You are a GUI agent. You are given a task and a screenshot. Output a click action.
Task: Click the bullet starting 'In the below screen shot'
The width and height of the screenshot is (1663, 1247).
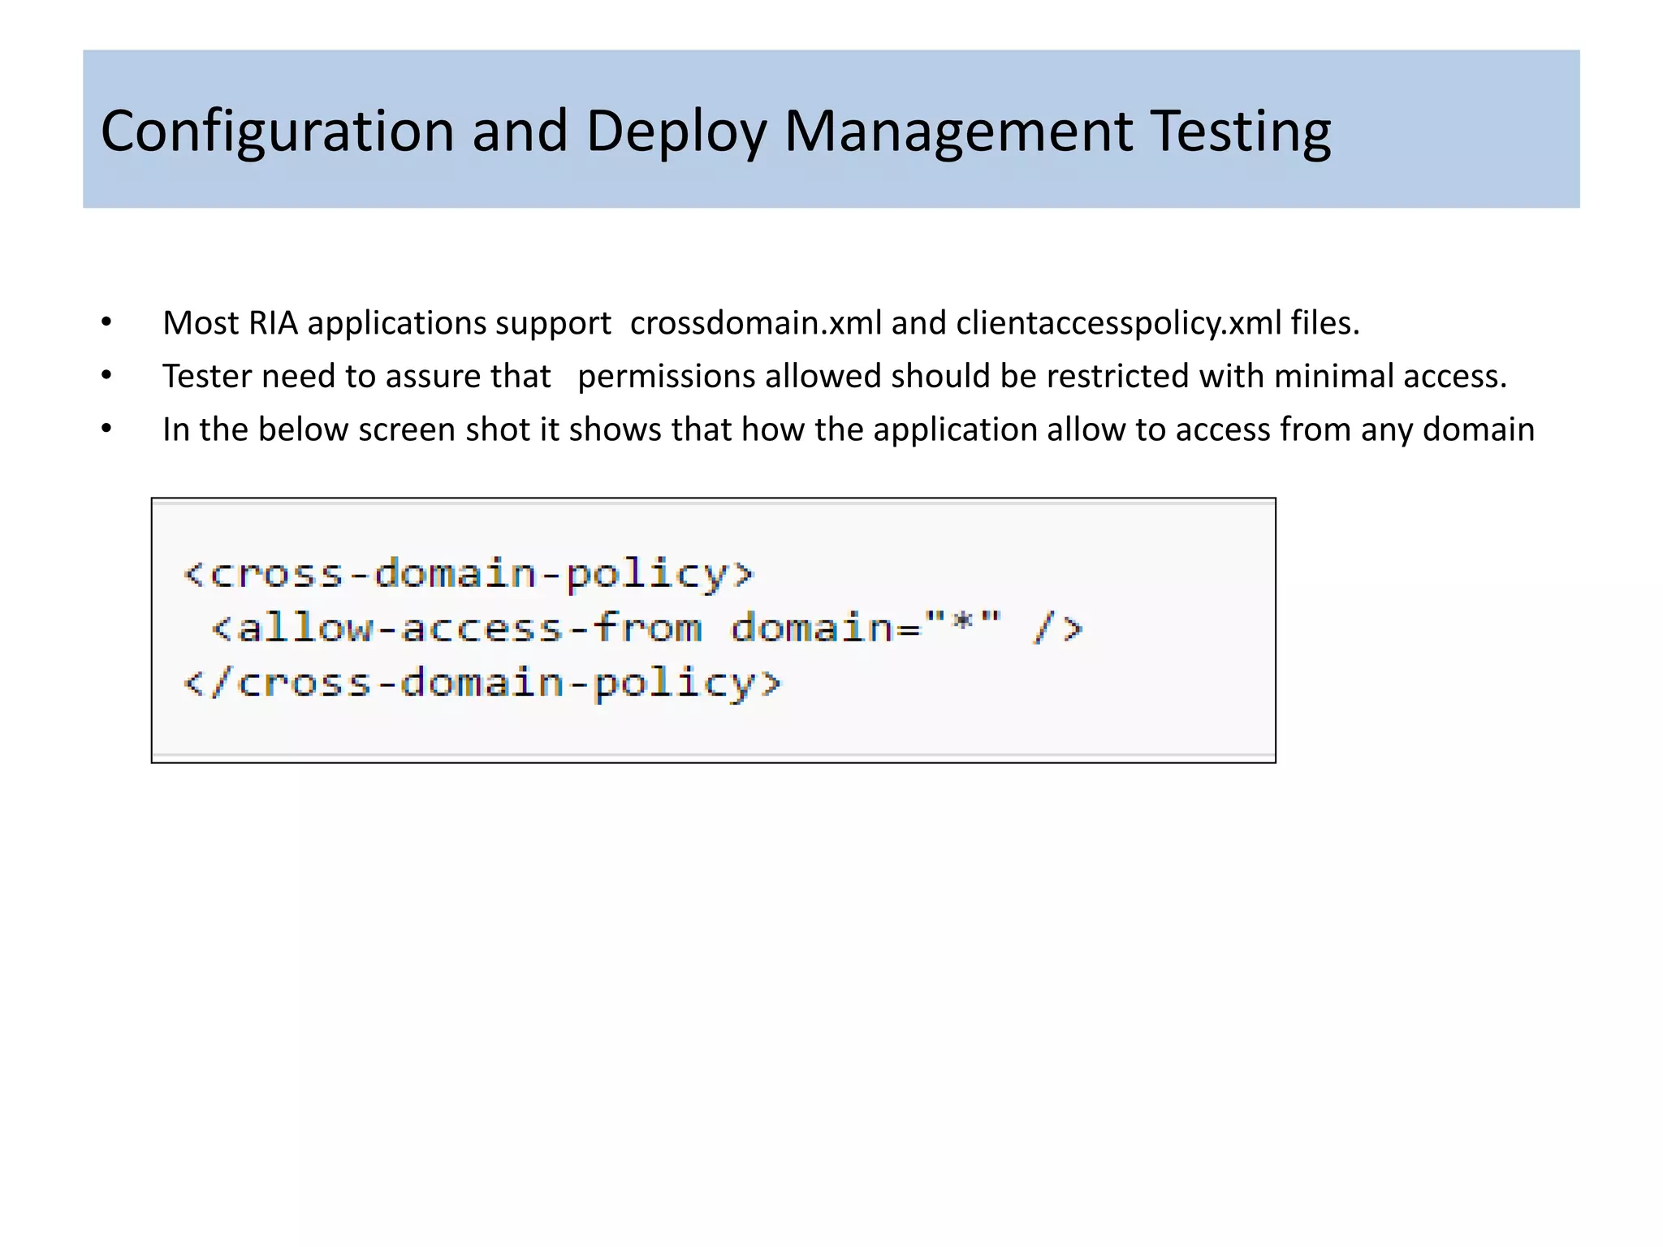pyautogui.click(x=849, y=429)
